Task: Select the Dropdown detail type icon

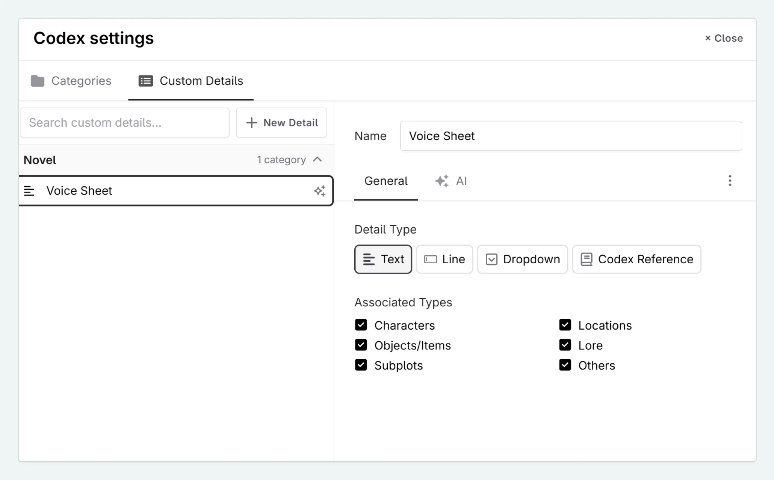Action: pos(491,259)
